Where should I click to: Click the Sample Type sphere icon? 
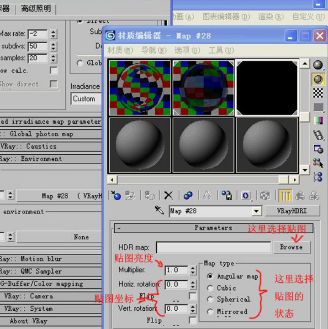[318, 65]
